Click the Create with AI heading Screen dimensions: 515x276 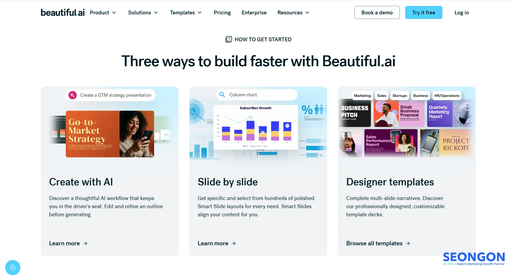(81, 182)
